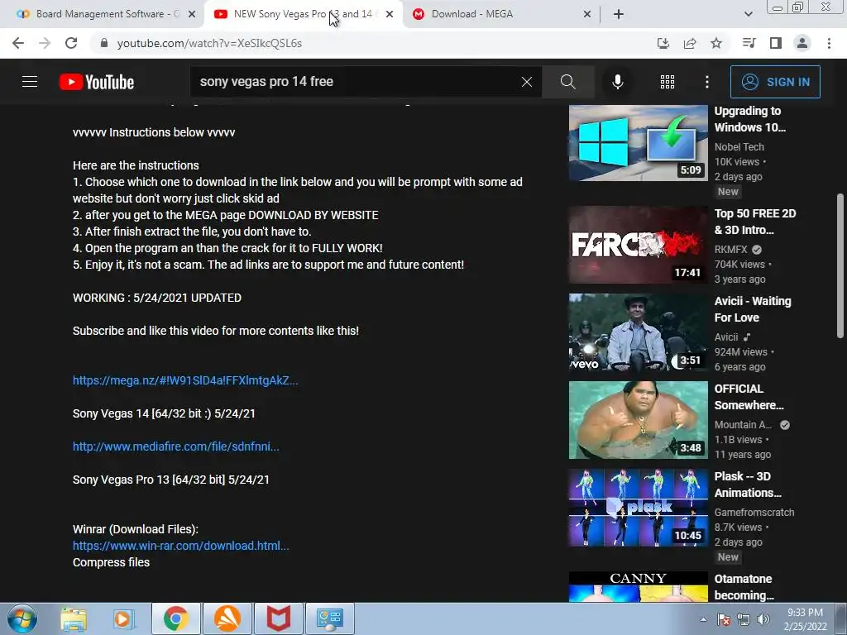Open Chrome from the taskbar
The image size is (847, 635).
click(x=176, y=618)
